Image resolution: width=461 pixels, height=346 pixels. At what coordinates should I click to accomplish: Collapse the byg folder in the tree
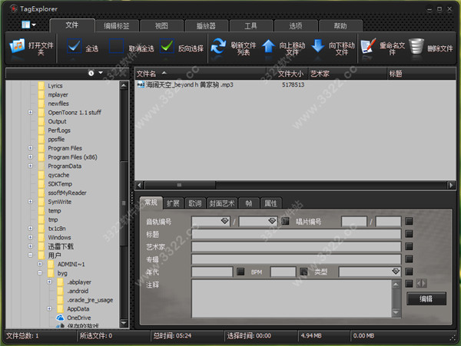41,272
